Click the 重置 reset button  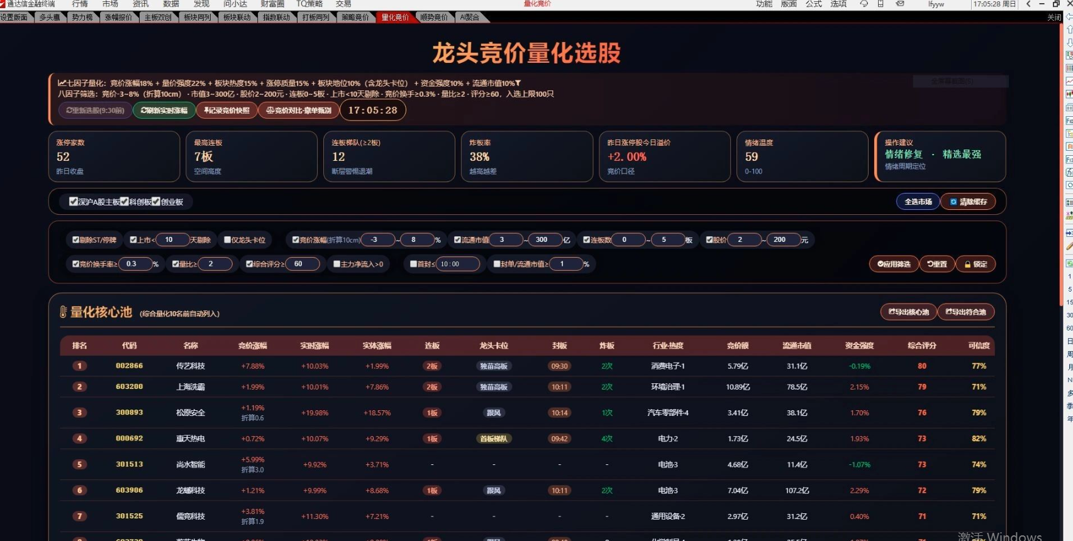click(937, 264)
